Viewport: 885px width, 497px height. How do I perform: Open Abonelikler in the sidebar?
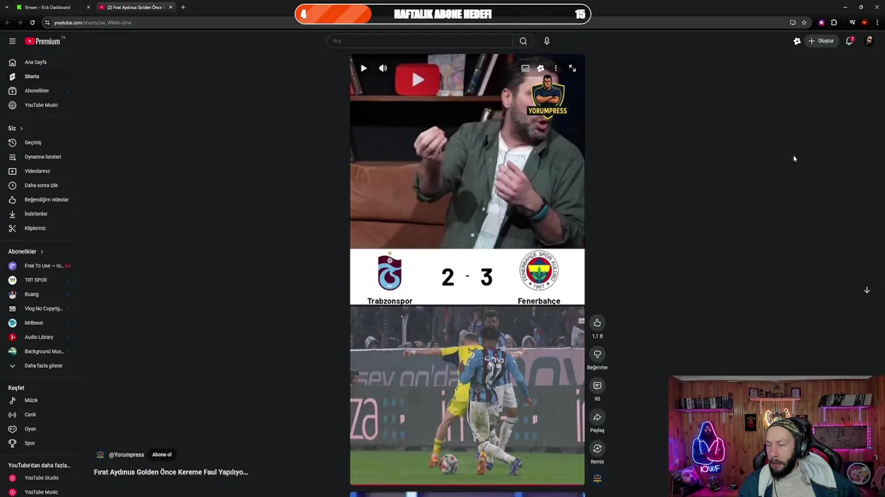pos(37,90)
